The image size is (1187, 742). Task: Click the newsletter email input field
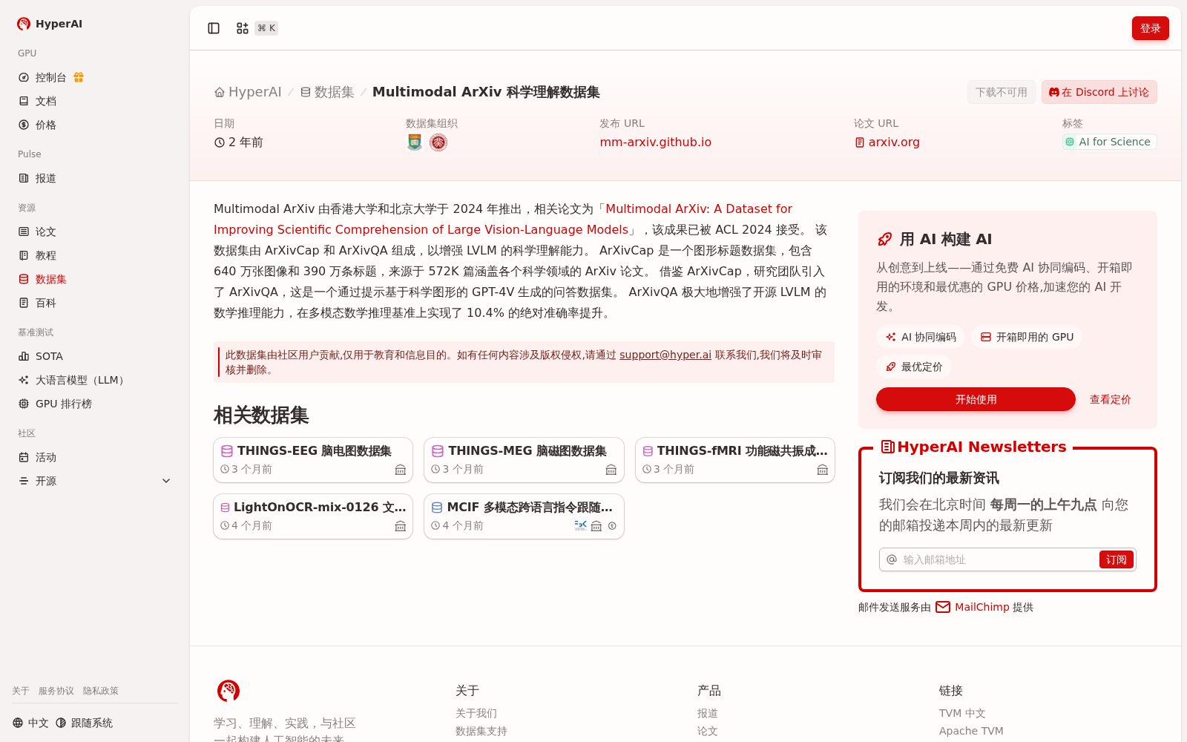pyautogui.click(x=999, y=559)
